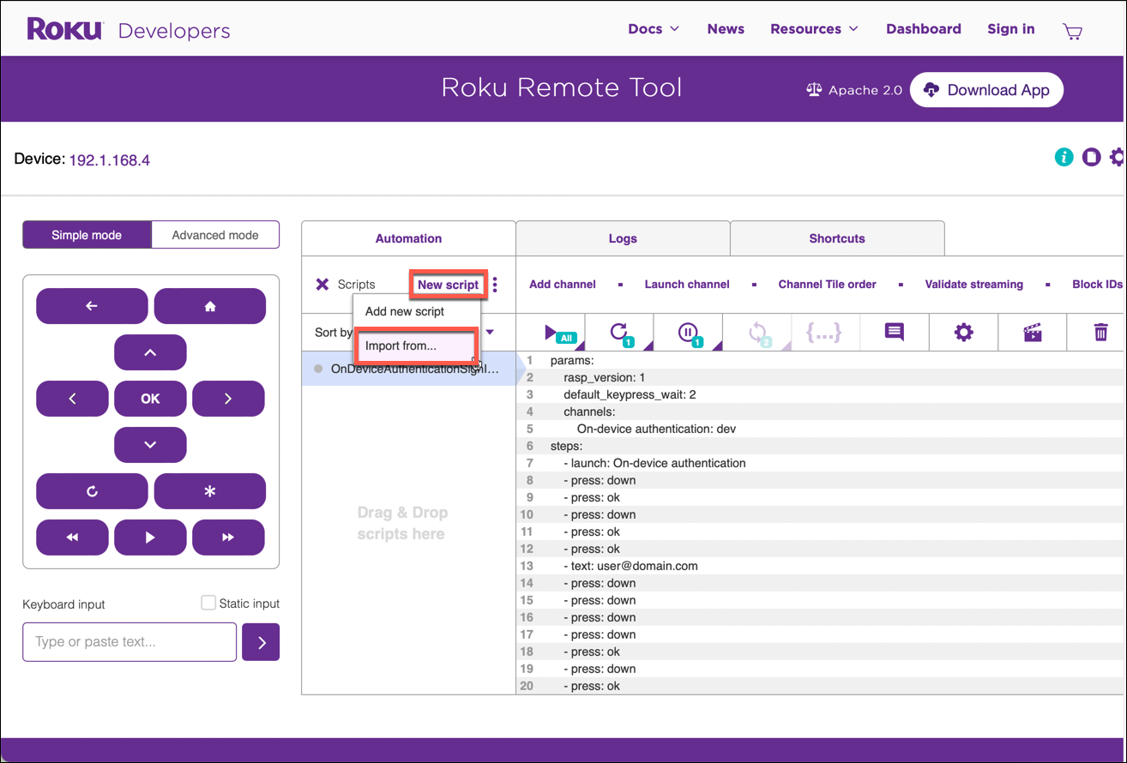Type in the keyboard input field
Image resolution: width=1127 pixels, height=763 pixels.
[x=129, y=641]
